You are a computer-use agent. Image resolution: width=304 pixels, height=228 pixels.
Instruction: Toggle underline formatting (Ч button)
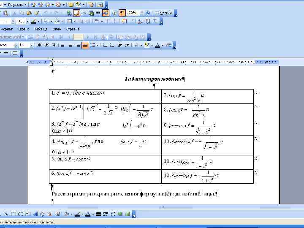point(54,45)
